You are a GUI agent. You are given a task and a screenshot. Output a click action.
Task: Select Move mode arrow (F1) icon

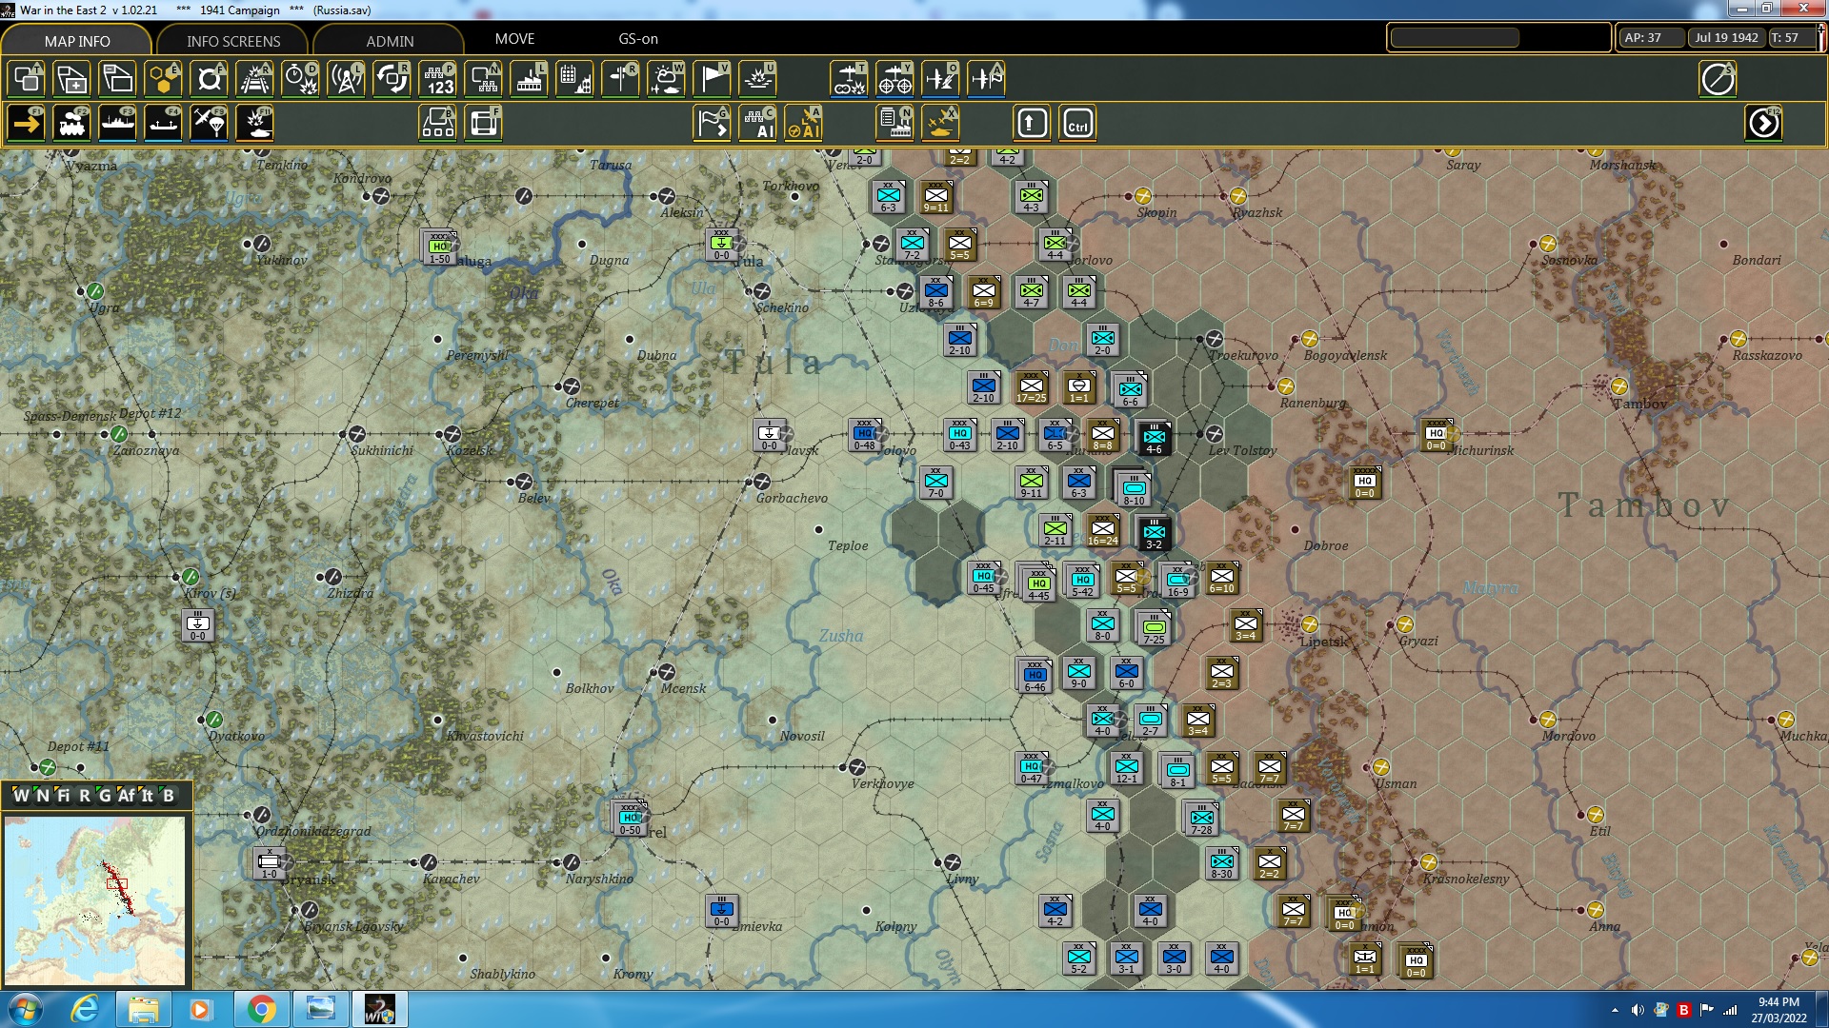(x=26, y=124)
